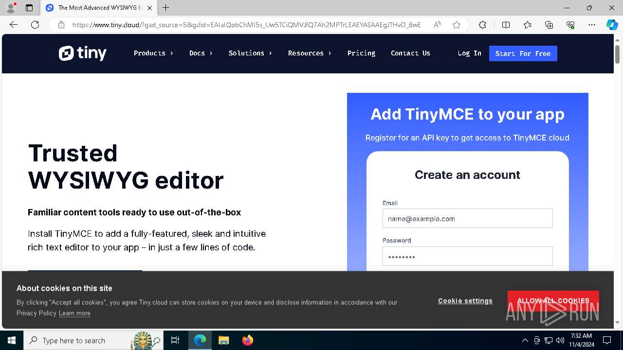Image resolution: width=623 pixels, height=350 pixels.
Task: Open Cookie settings
Action: click(465, 301)
